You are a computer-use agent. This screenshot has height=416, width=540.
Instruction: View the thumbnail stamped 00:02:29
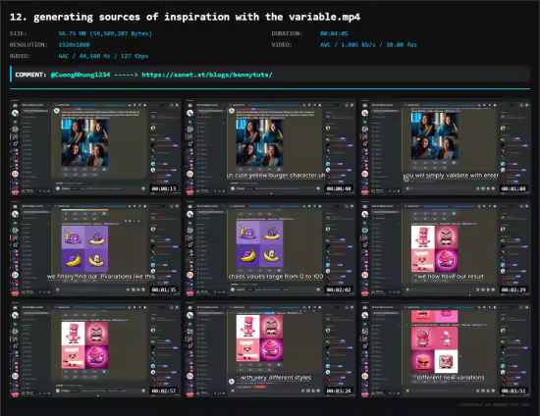(x=446, y=248)
